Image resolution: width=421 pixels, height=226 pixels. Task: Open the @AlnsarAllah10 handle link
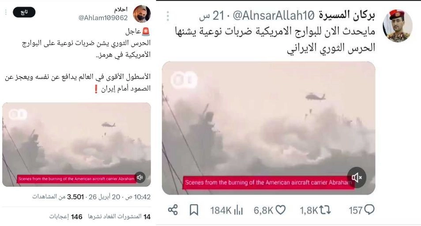tap(273, 15)
